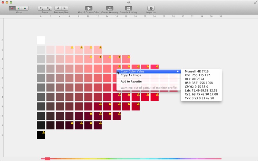
Task: Click warning icon on value 2, chroma 16 swatch
Action: [x=119, y=113]
